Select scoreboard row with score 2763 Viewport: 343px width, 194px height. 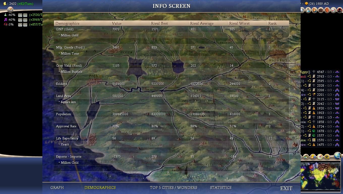(320, 77)
